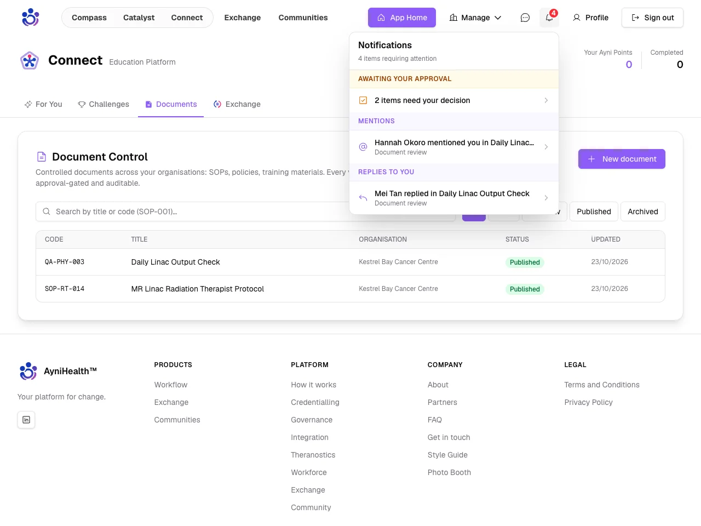Click the notification bell icon
Viewport: 701px width, 526px height.
click(549, 18)
